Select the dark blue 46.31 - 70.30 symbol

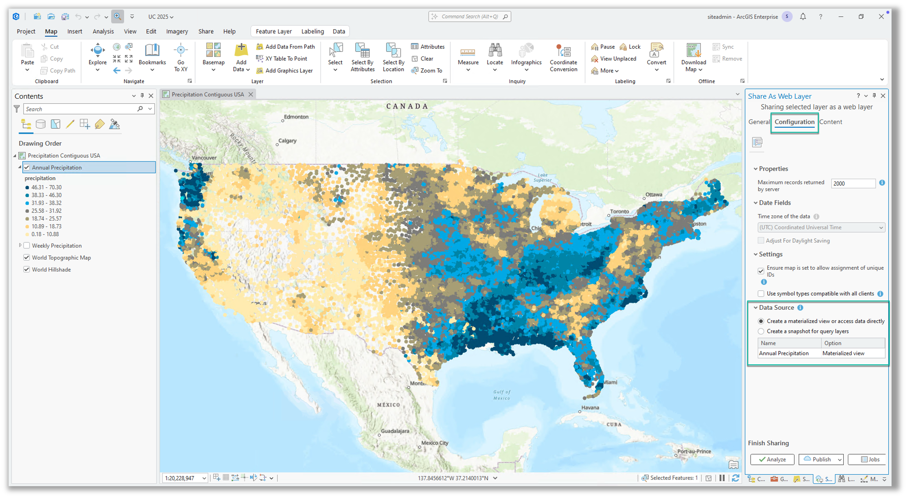click(28, 187)
